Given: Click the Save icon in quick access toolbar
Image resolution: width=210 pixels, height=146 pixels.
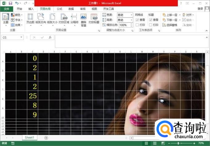Looking at the screenshot, I should point(10,3).
